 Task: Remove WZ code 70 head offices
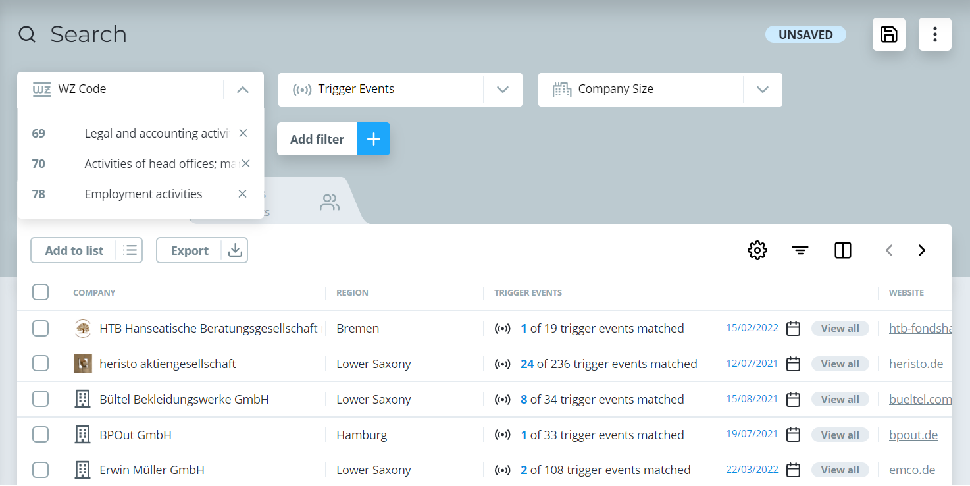coord(245,163)
